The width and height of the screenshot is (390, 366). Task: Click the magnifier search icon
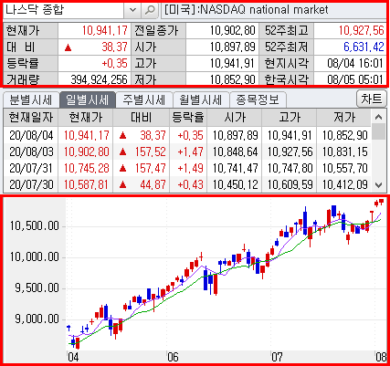tap(150, 10)
